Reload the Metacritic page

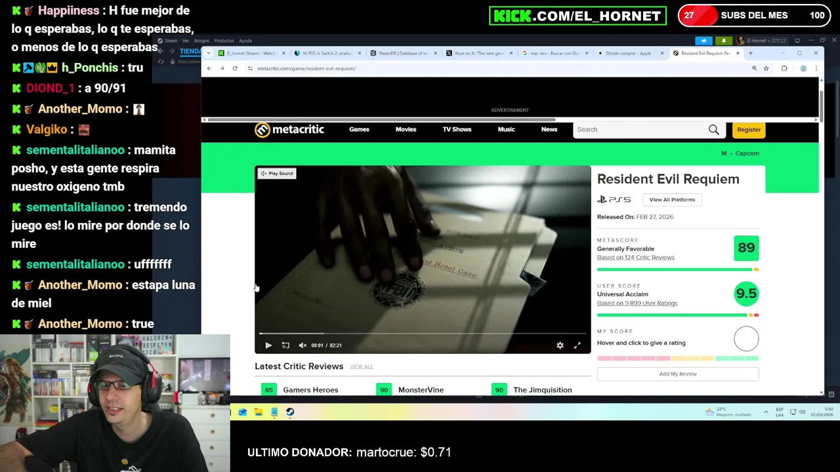pyautogui.click(x=235, y=68)
